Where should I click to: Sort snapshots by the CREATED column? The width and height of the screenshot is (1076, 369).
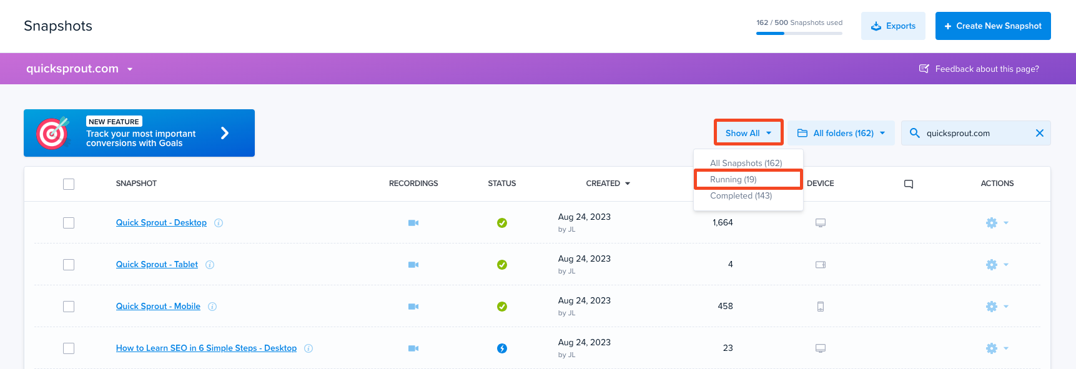[608, 184]
